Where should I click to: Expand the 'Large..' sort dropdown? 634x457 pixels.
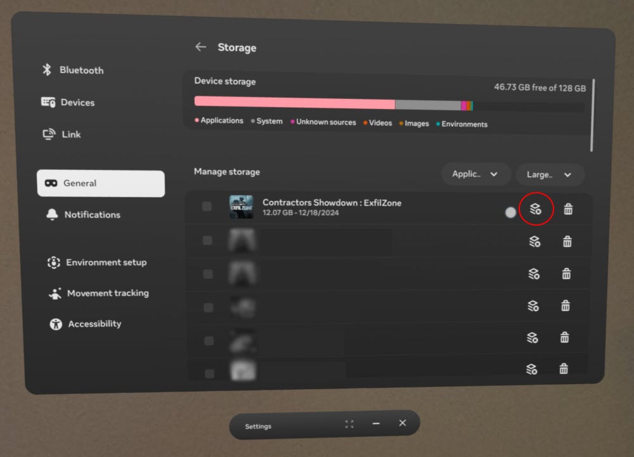550,174
